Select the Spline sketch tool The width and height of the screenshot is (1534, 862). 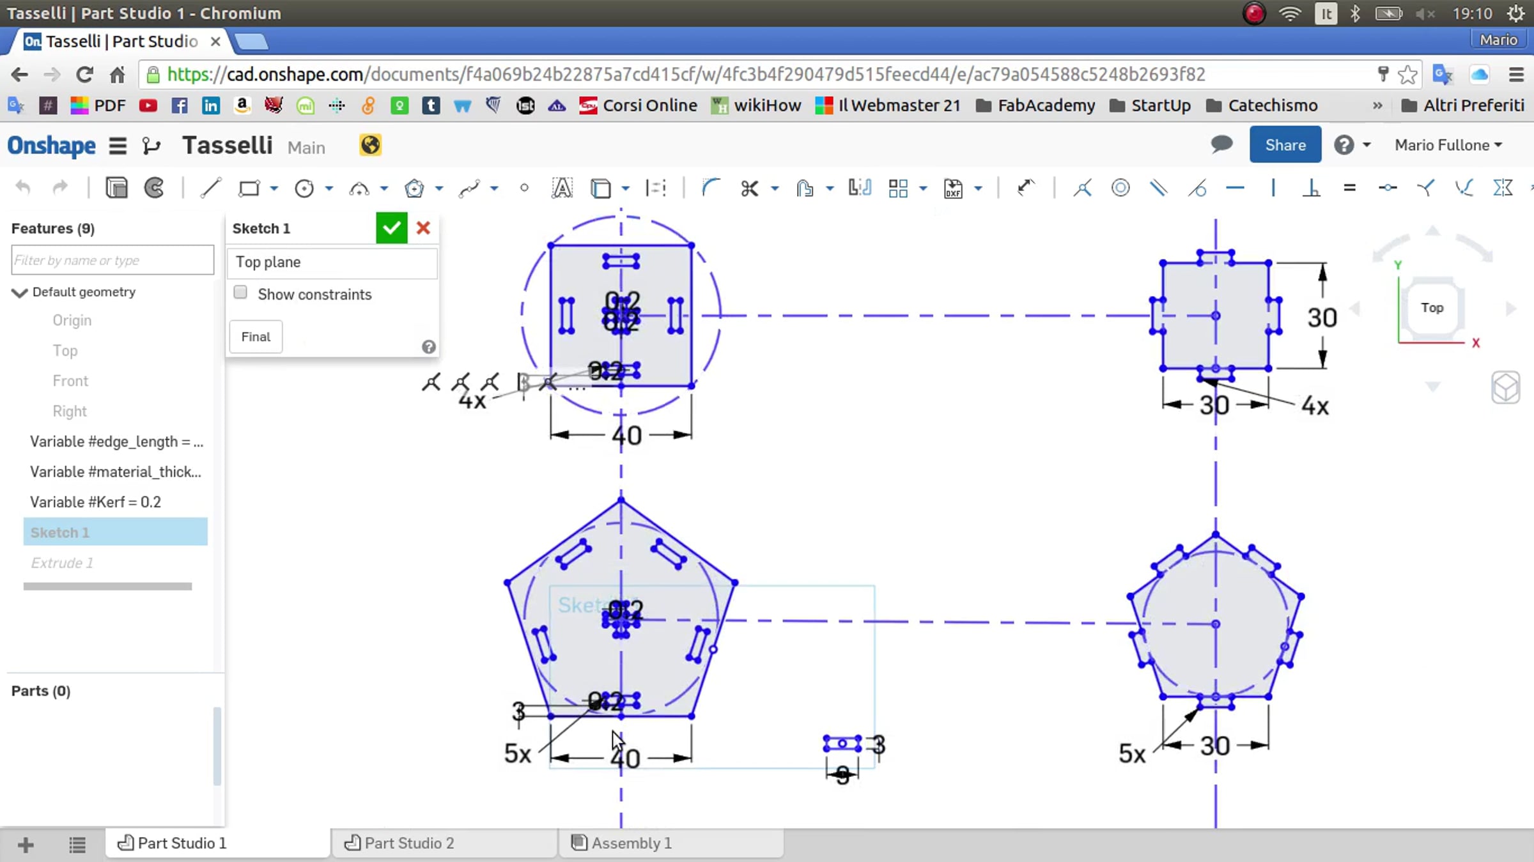[x=469, y=188]
